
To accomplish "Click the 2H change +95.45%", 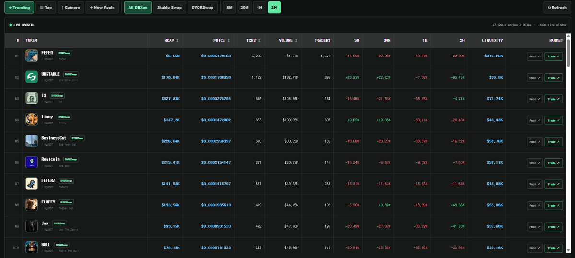I will (457, 77).
